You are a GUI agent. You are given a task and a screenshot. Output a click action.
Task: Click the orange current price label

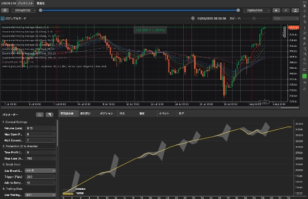294,28
